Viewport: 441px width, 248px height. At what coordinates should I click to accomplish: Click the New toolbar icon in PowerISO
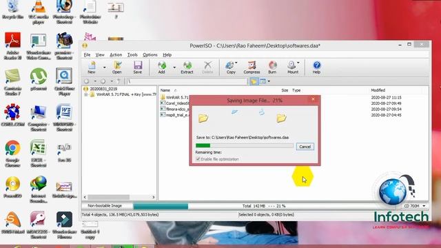[x=92, y=68]
